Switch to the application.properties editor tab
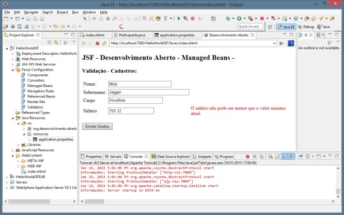 tap(174, 35)
